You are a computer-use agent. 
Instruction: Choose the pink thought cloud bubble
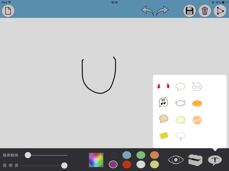pos(180,87)
